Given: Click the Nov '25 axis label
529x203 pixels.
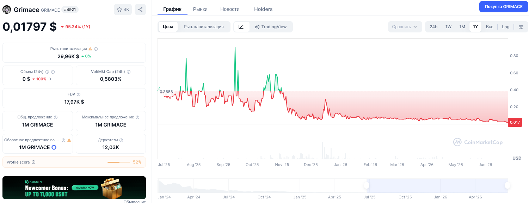Looking at the screenshot, I should click(x=282, y=165).
